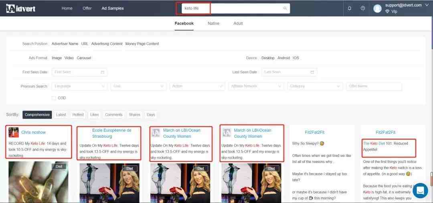
Task: Click the First Seen date field
Action: (x=79, y=72)
